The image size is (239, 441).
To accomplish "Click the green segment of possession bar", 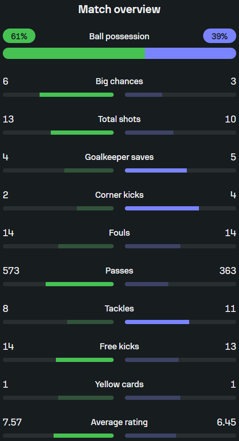I will click(74, 53).
